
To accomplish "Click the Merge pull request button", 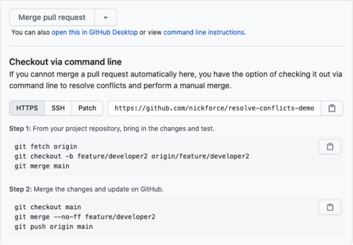I will (52, 18).
